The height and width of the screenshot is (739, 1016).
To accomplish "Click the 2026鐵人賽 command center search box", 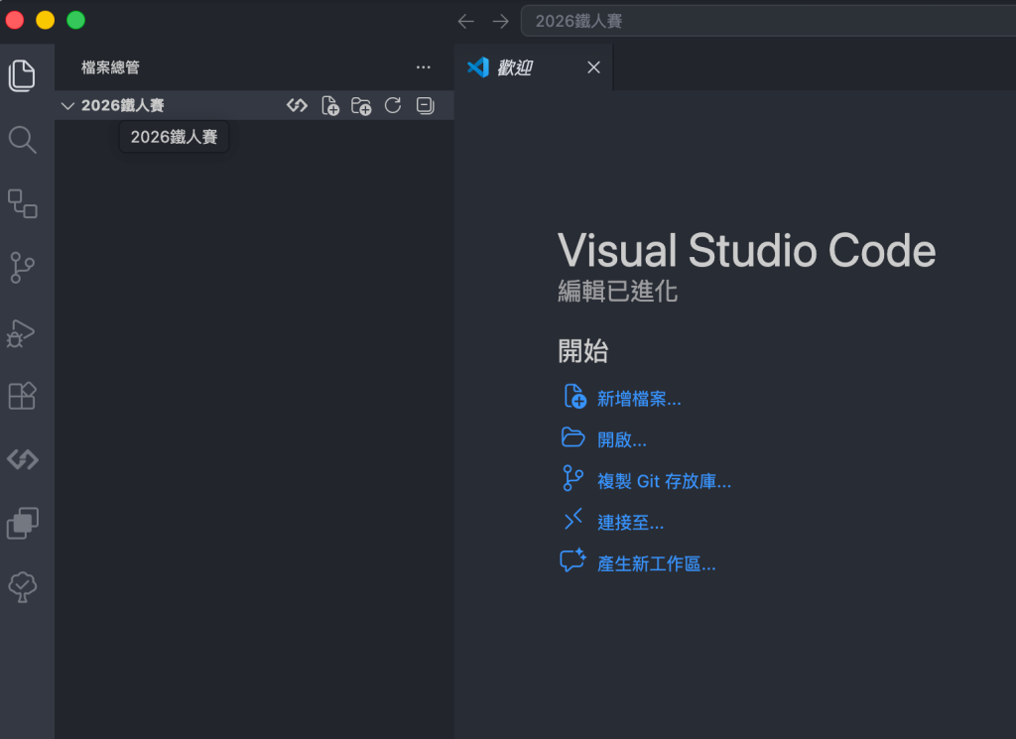I will 769,22.
